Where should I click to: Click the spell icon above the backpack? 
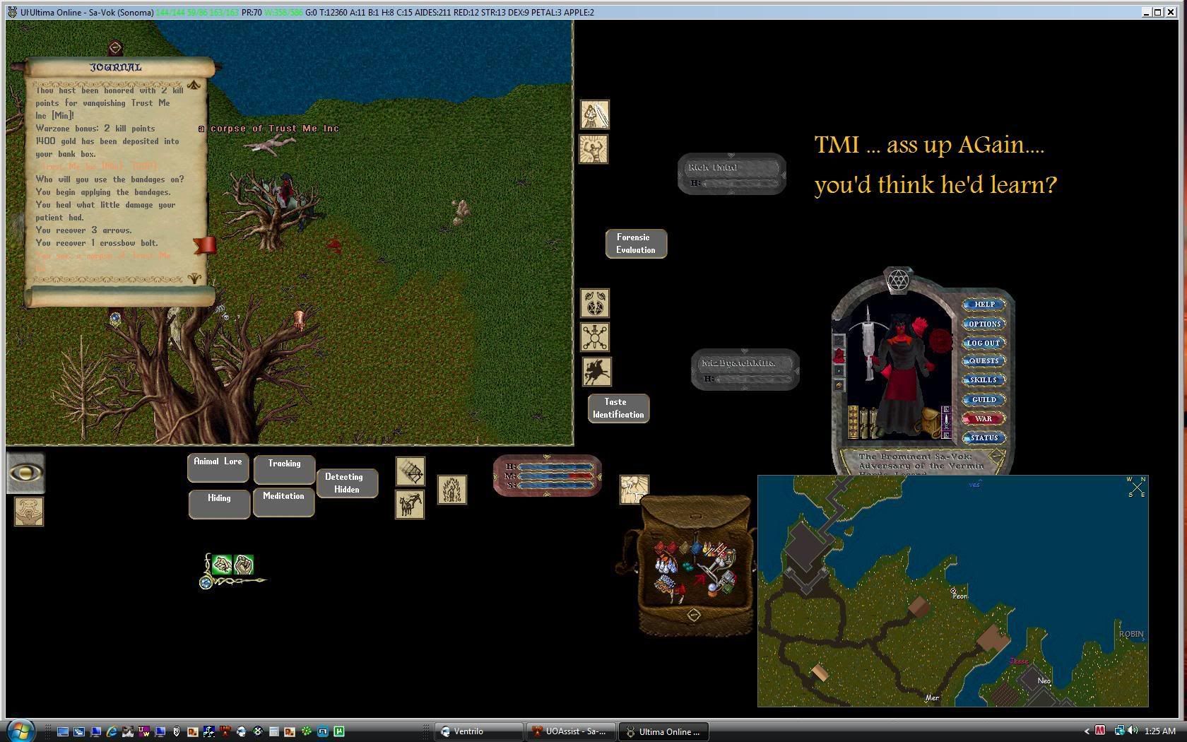click(634, 488)
